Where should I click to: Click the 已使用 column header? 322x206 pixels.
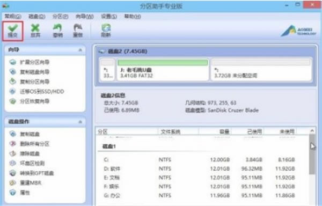click(248, 131)
